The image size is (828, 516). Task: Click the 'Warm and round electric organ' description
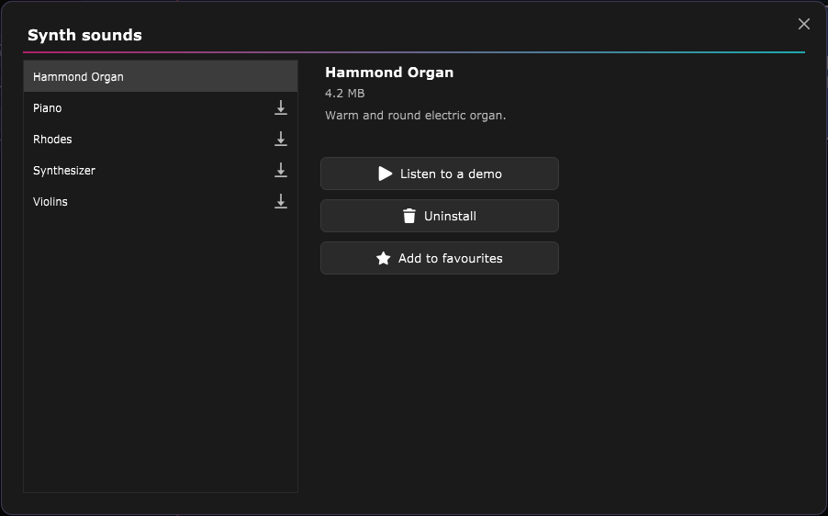point(415,115)
